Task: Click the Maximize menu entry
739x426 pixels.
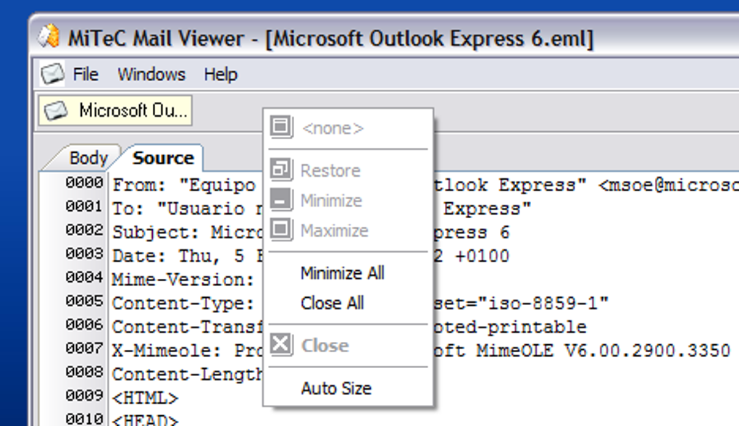Action: click(348, 231)
